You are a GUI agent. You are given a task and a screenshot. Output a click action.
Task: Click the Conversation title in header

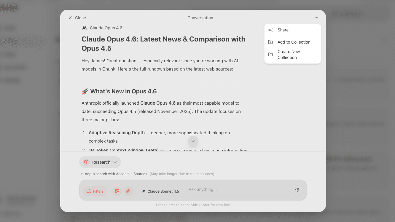click(200, 18)
